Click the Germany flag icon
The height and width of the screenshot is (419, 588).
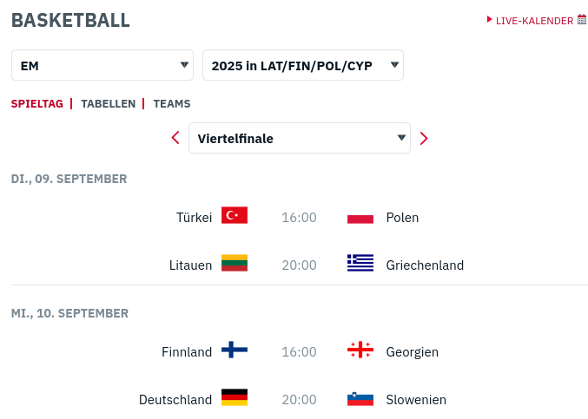tap(235, 398)
